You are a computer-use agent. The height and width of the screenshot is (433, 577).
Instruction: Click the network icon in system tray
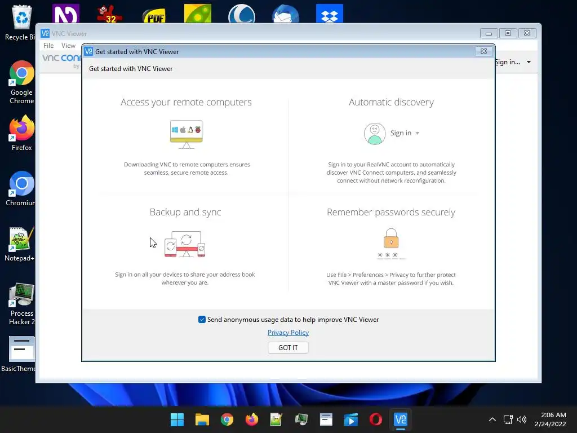(x=508, y=419)
